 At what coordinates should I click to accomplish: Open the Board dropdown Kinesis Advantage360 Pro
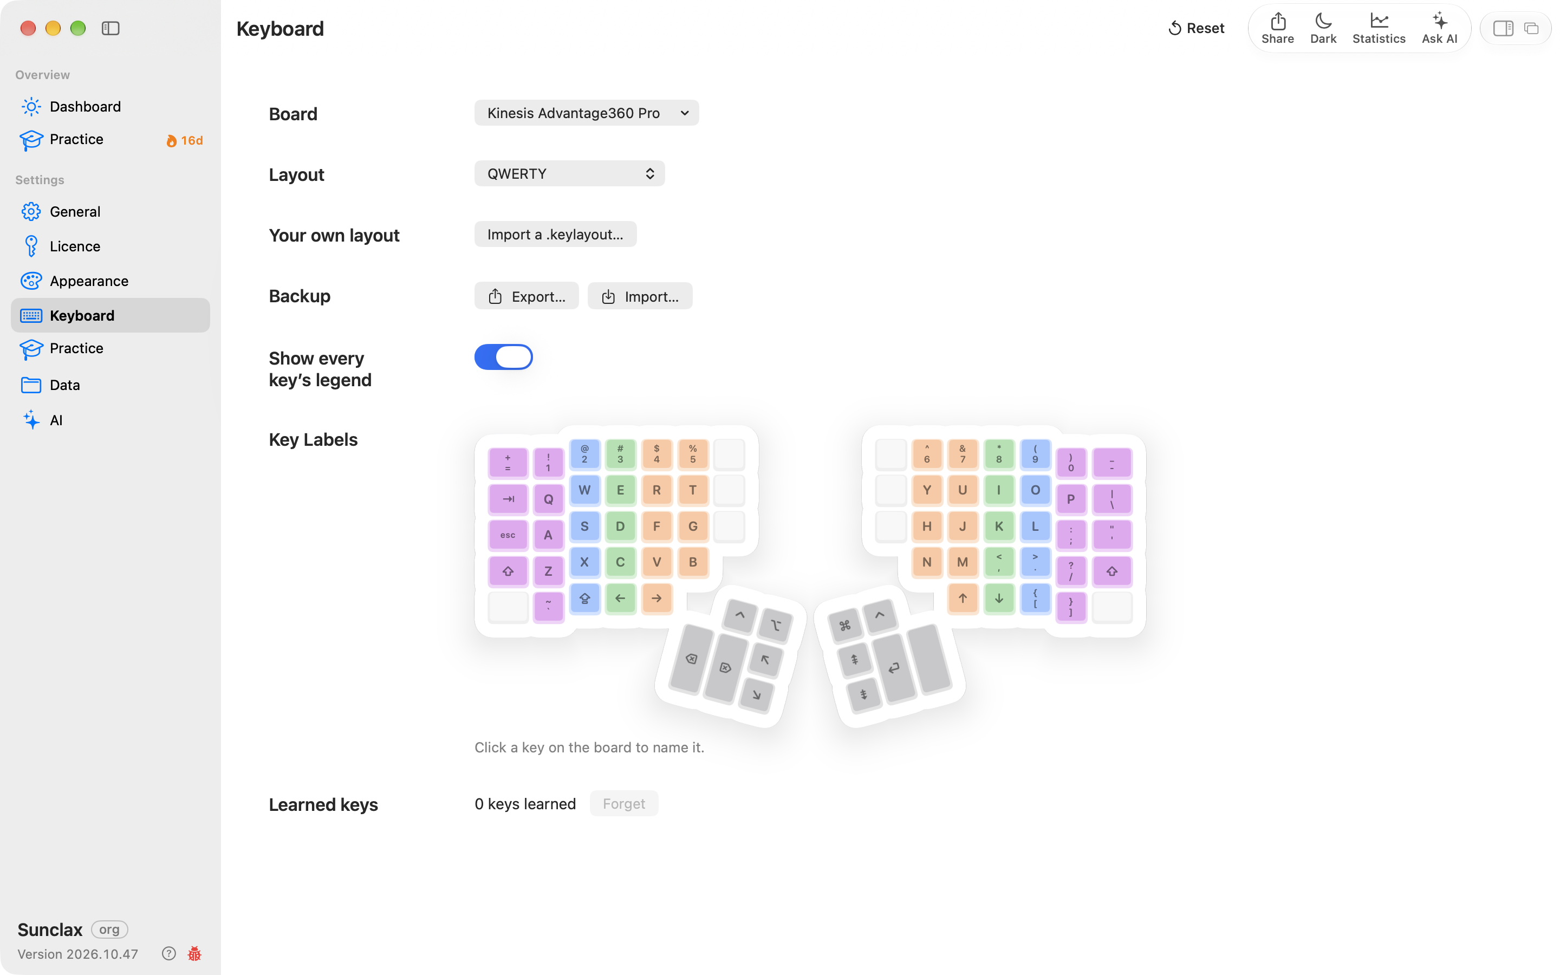click(x=586, y=113)
